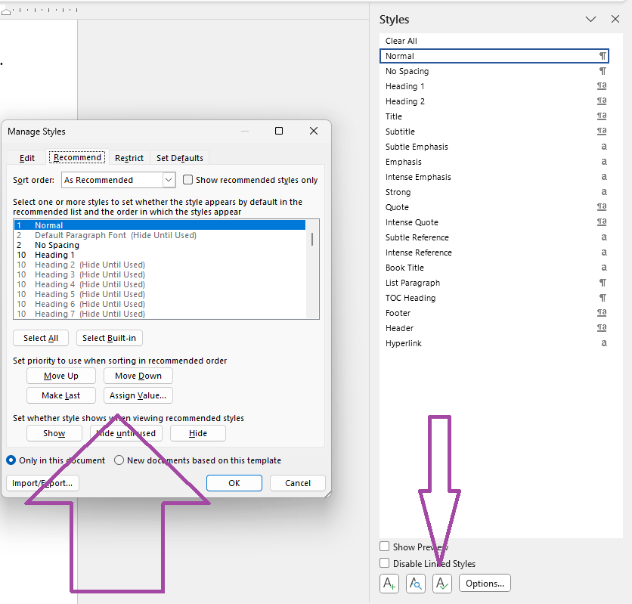Screen dimensions: 632x604
Task: Click the Manage Styles icon at bottom
Action: click(x=441, y=583)
